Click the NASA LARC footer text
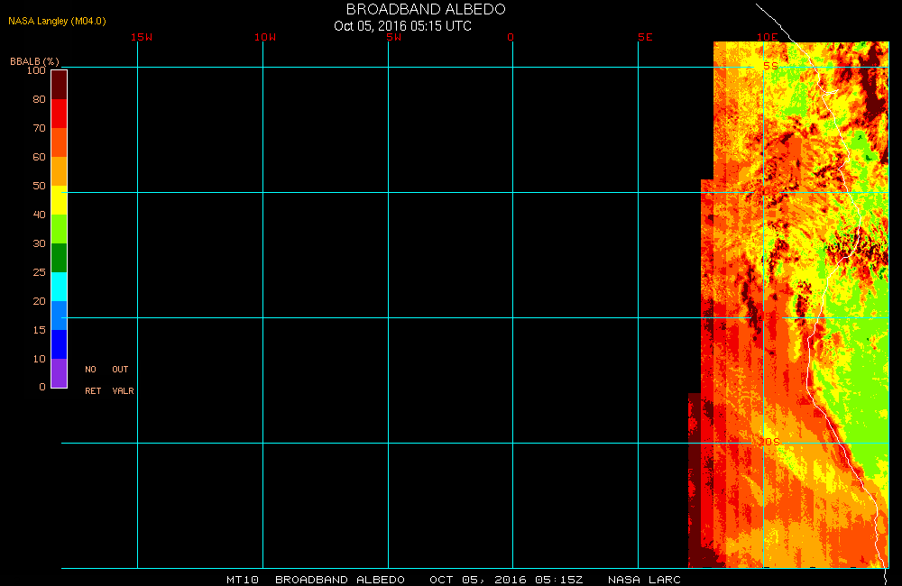The image size is (902, 586). pos(644,580)
